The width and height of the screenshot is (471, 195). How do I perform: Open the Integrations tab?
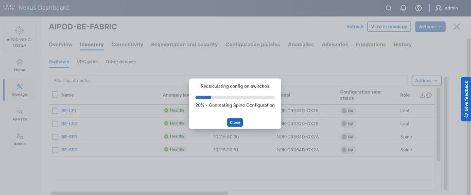click(371, 44)
